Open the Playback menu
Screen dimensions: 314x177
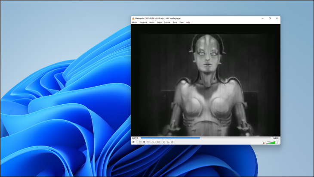click(143, 22)
